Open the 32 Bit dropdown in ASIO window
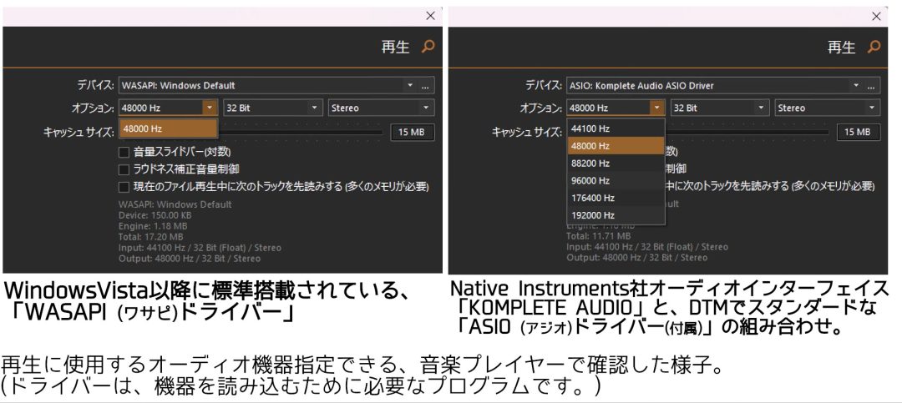Viewport: 902px width, 403px height. (720, 108)
